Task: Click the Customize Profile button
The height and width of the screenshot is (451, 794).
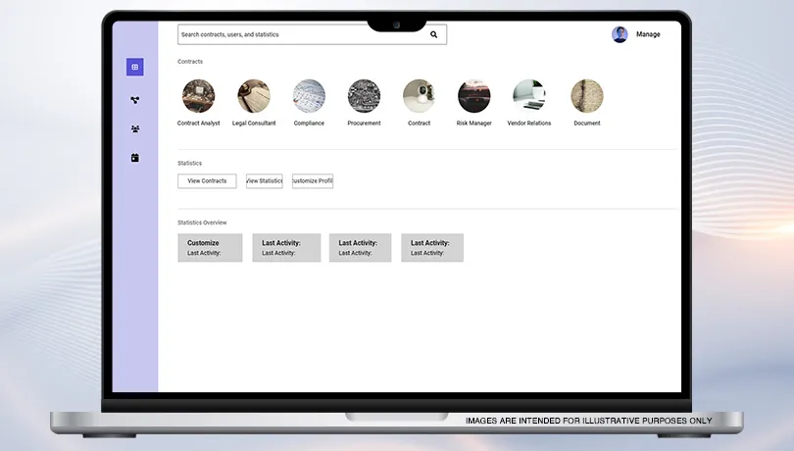Action: click(x=313, y=181)
